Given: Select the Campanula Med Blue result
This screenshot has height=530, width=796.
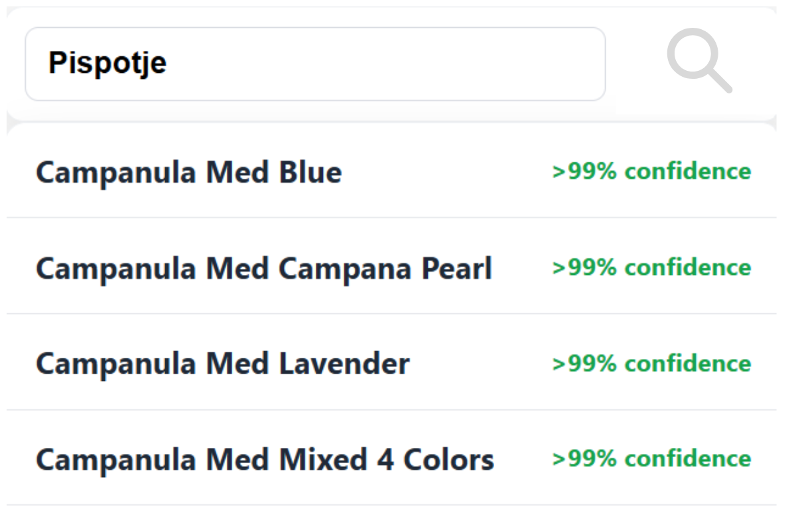Looking at the screenshot, I should tap(188, 172).
